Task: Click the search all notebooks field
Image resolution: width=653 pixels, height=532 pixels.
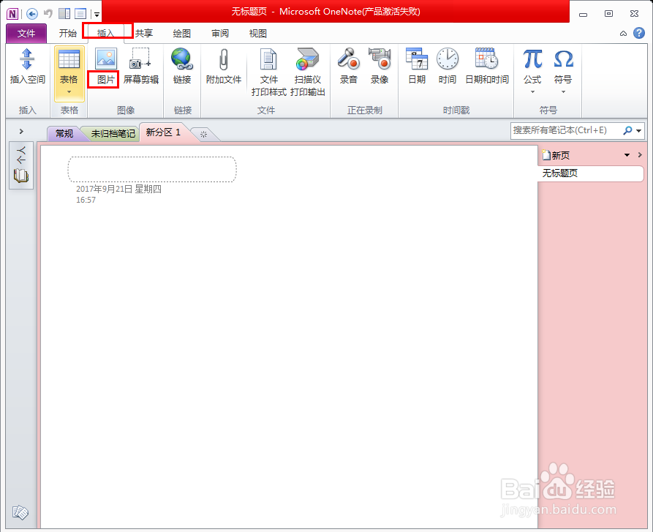Action: pos(565,130)
